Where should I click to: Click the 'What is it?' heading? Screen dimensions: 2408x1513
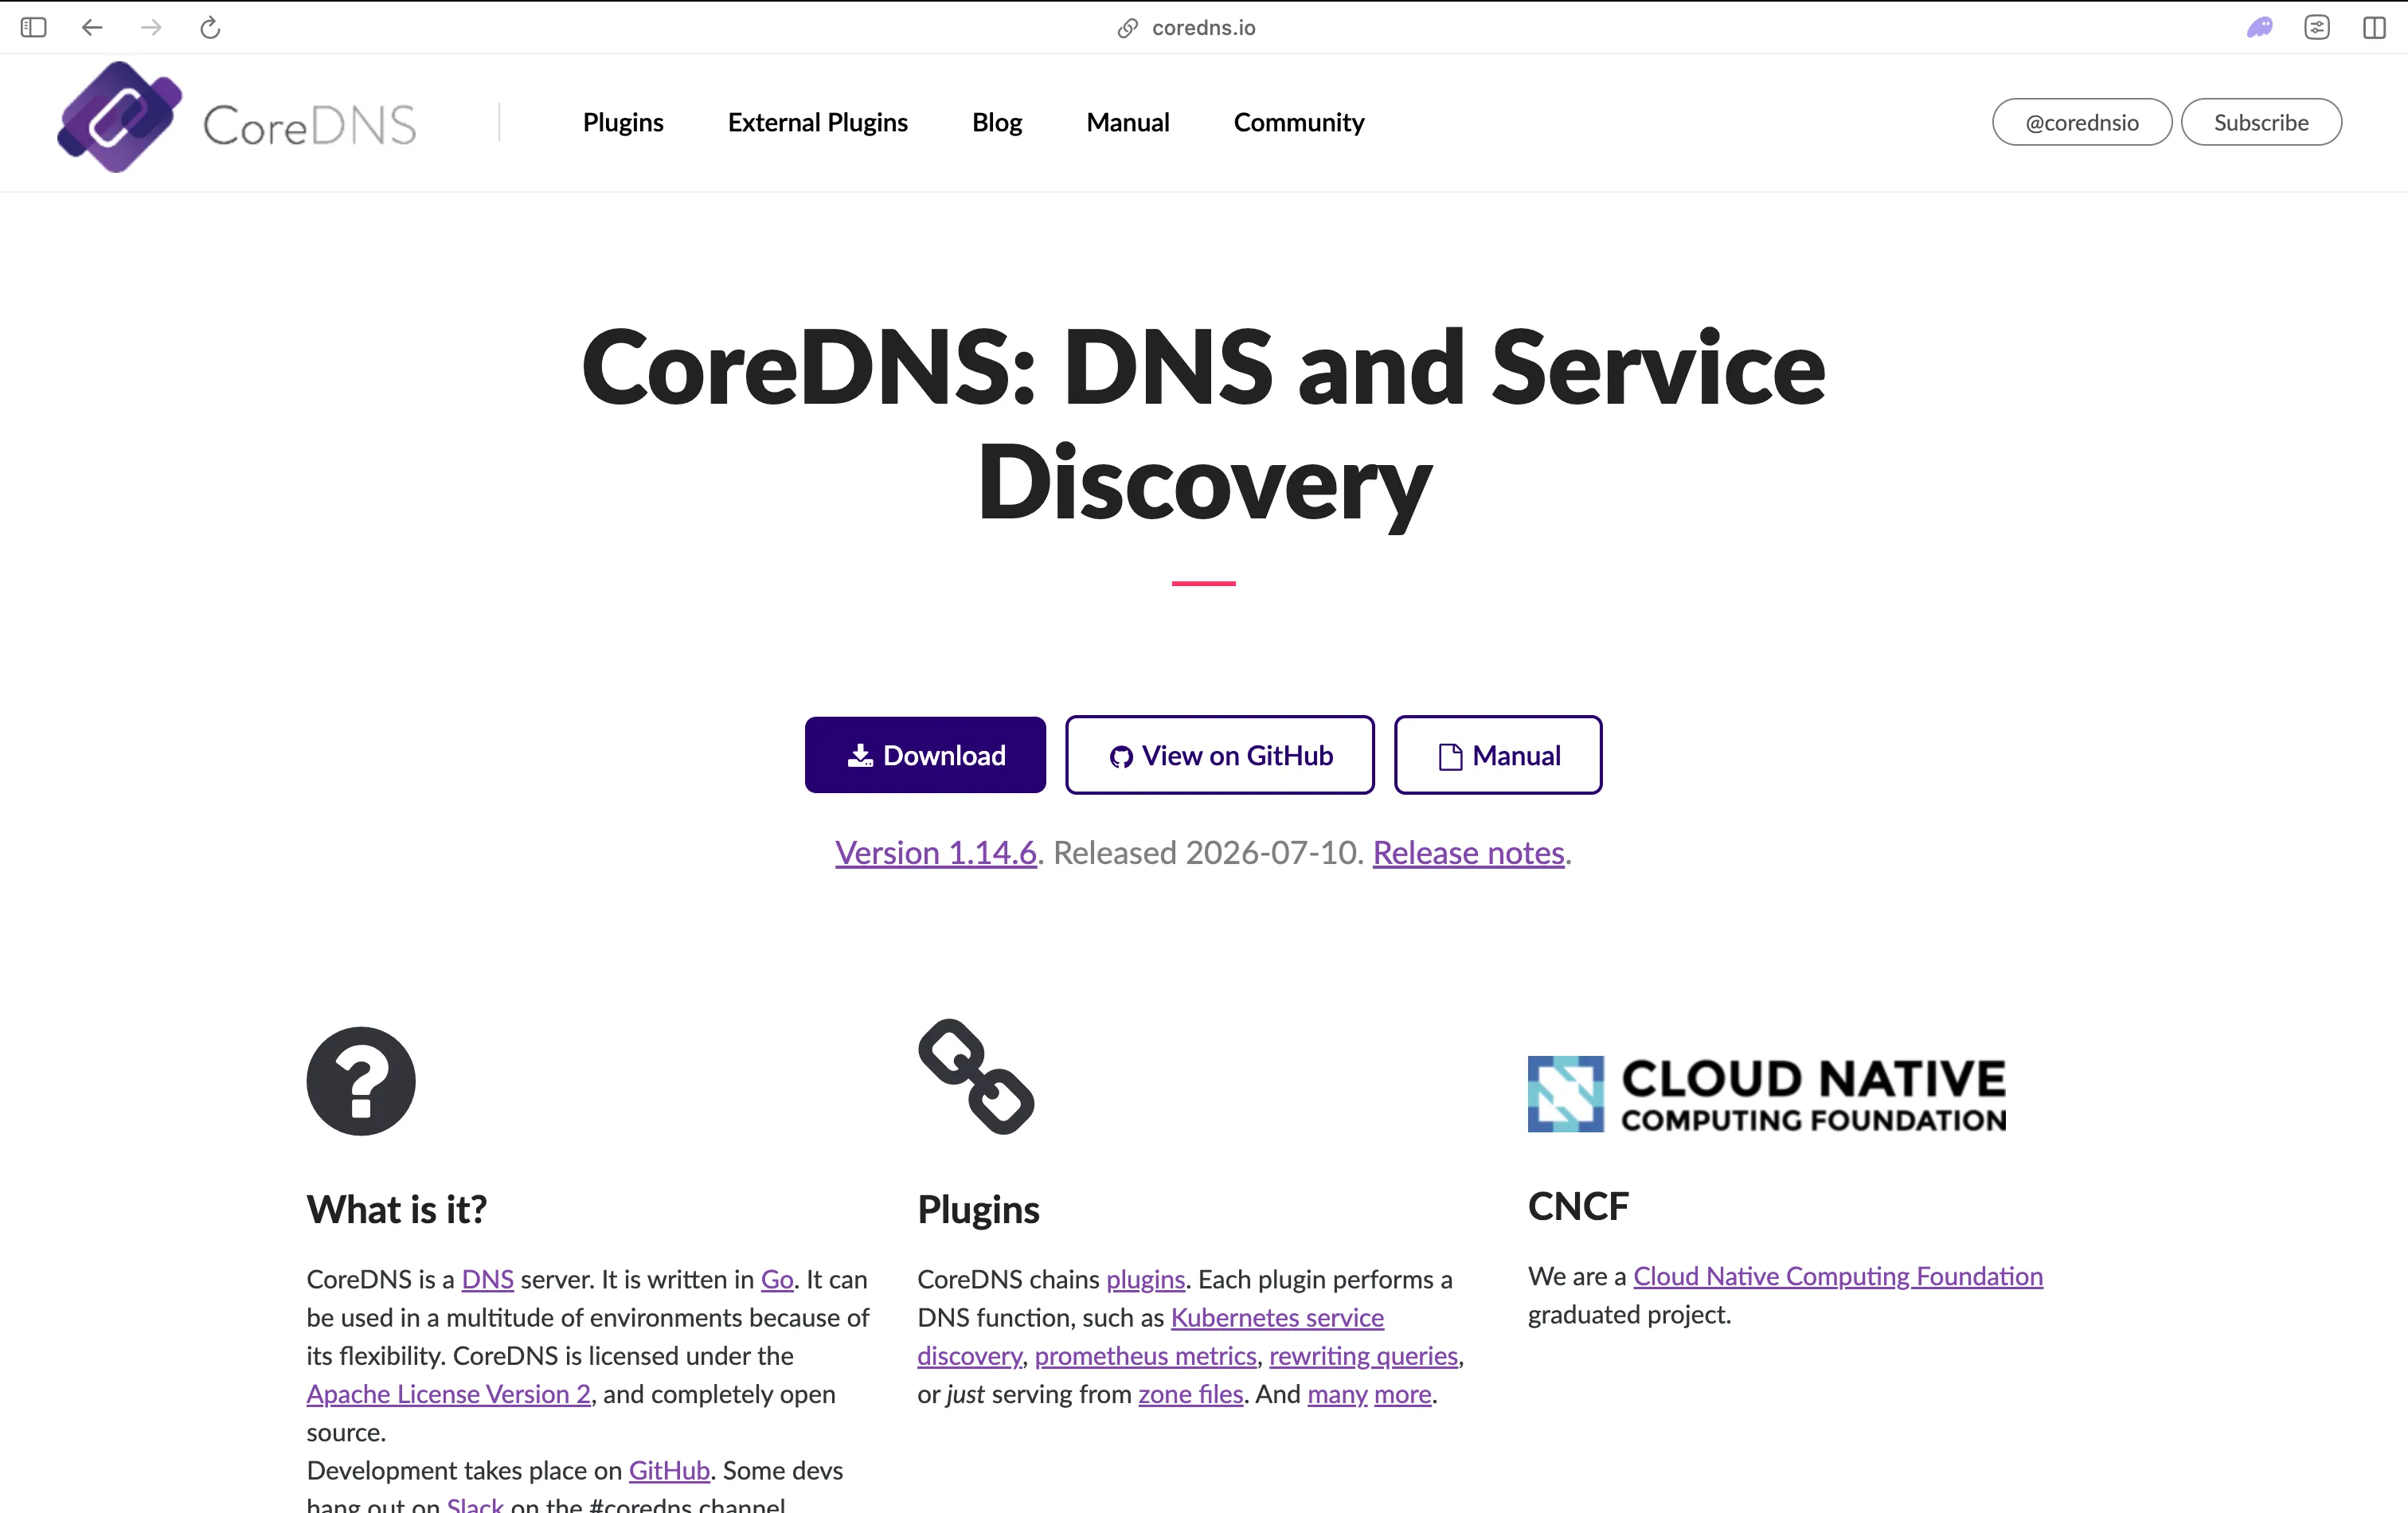point(397,1209)
